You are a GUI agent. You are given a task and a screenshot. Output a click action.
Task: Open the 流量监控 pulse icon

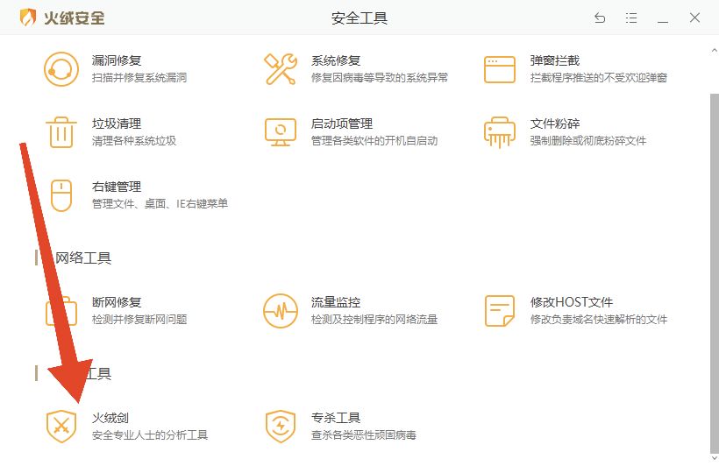281,311
